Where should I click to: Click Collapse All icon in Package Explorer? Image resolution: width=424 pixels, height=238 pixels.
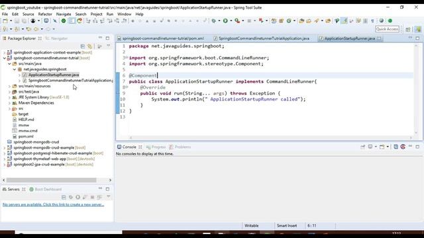point(83,46)
